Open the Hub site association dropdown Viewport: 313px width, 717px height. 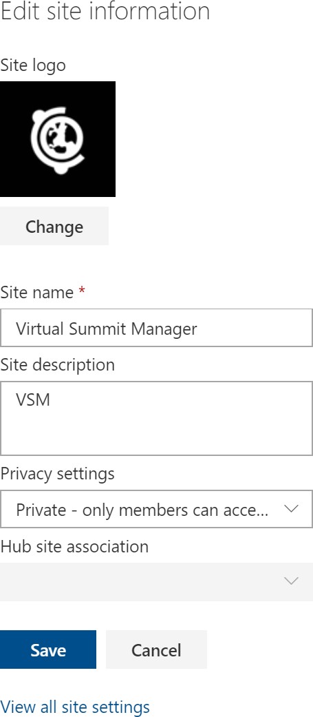click(156, 581)
